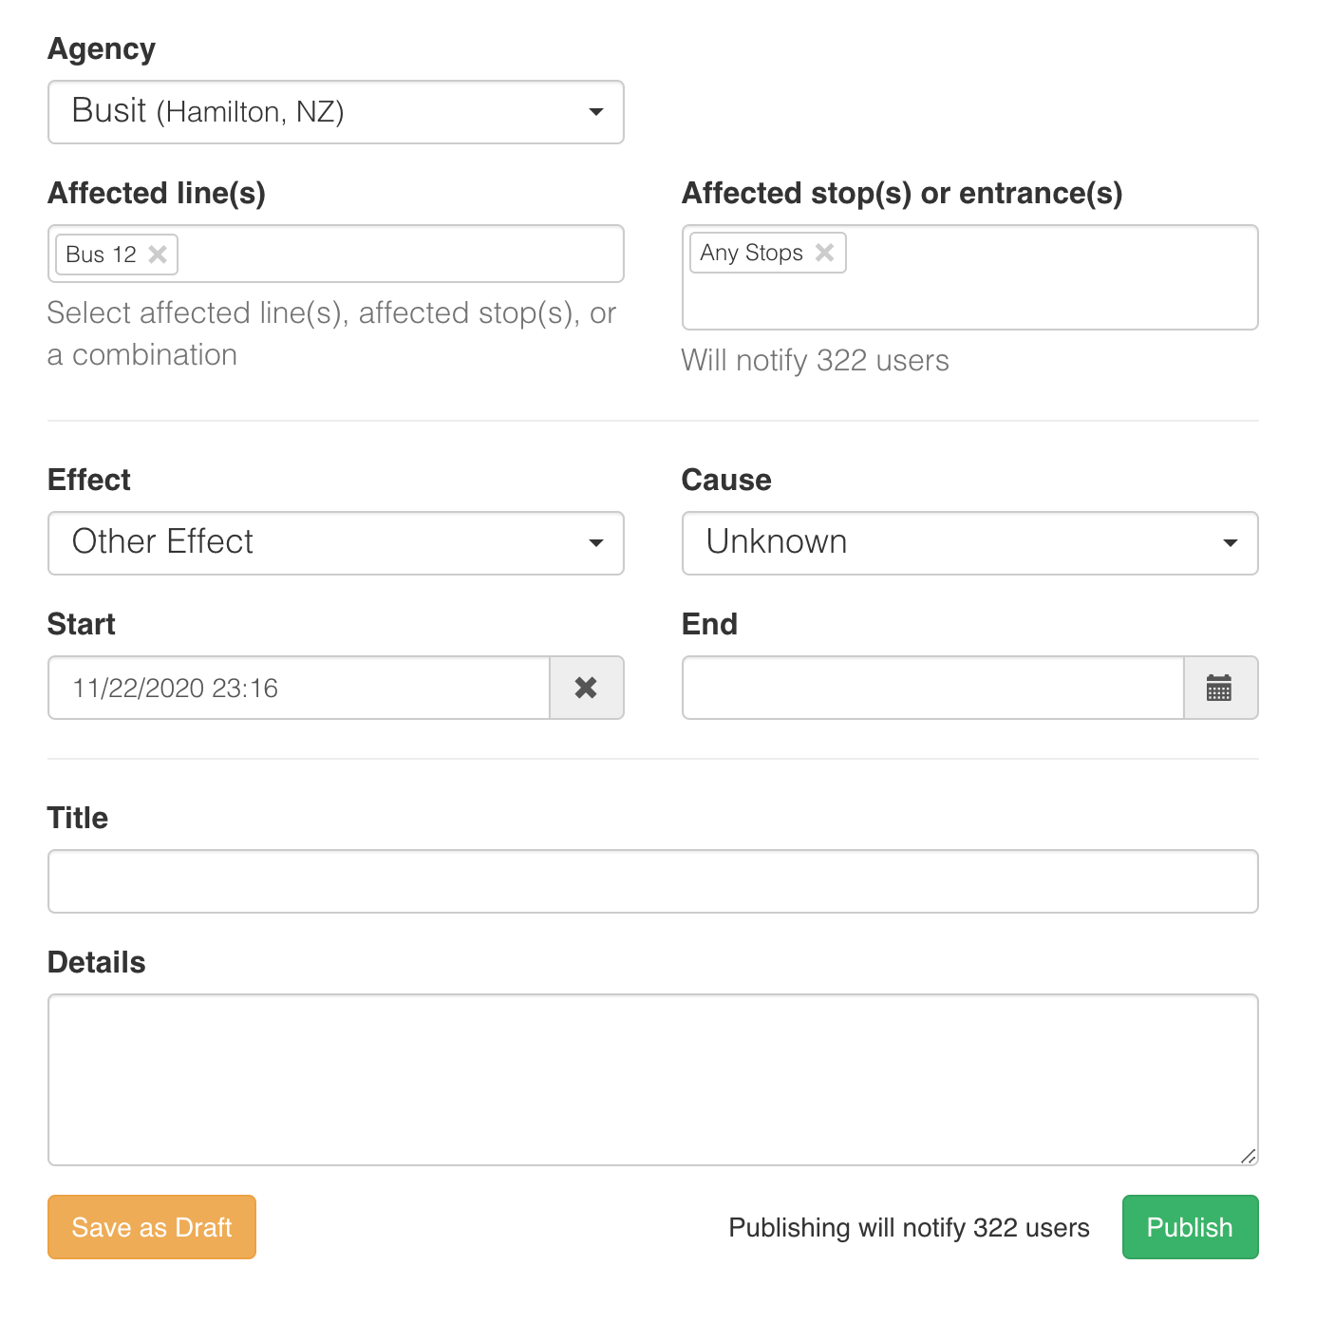
Task: Click the Start date input field
Action: [299, 688]
